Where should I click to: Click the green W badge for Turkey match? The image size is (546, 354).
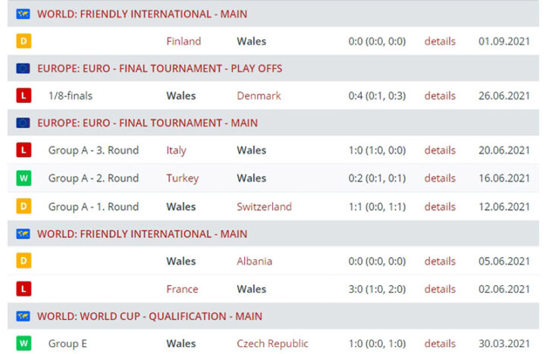24,179
